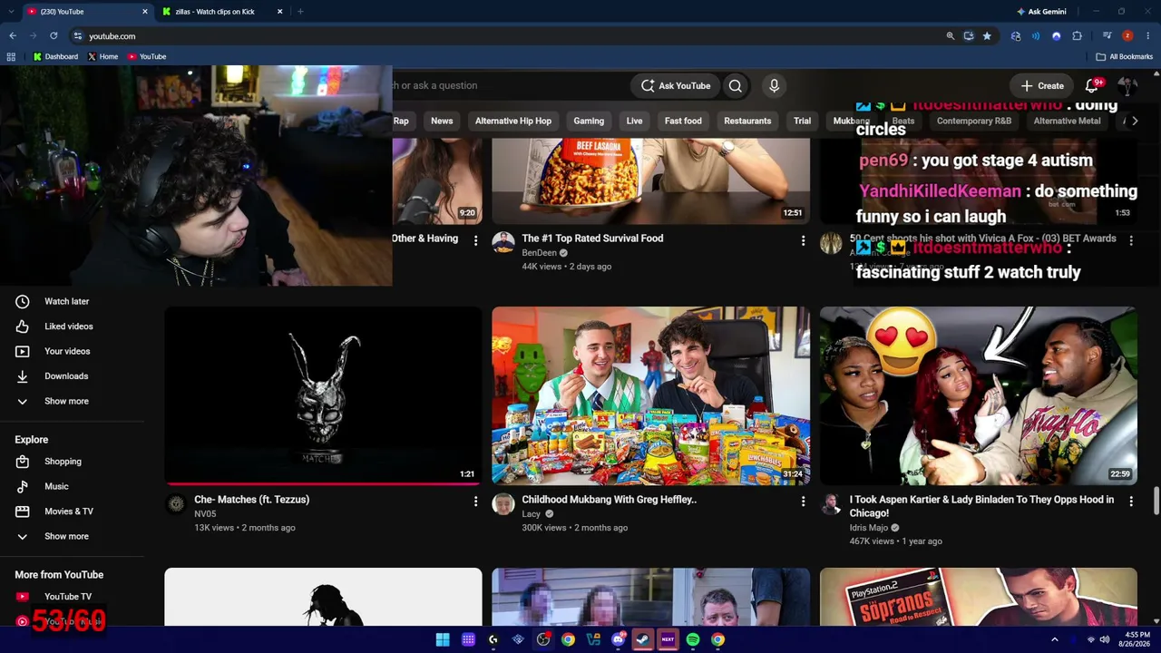This screenshot has height=653, width=1161.
Task: Click the Create button
Action: (x=1042, y=85)
